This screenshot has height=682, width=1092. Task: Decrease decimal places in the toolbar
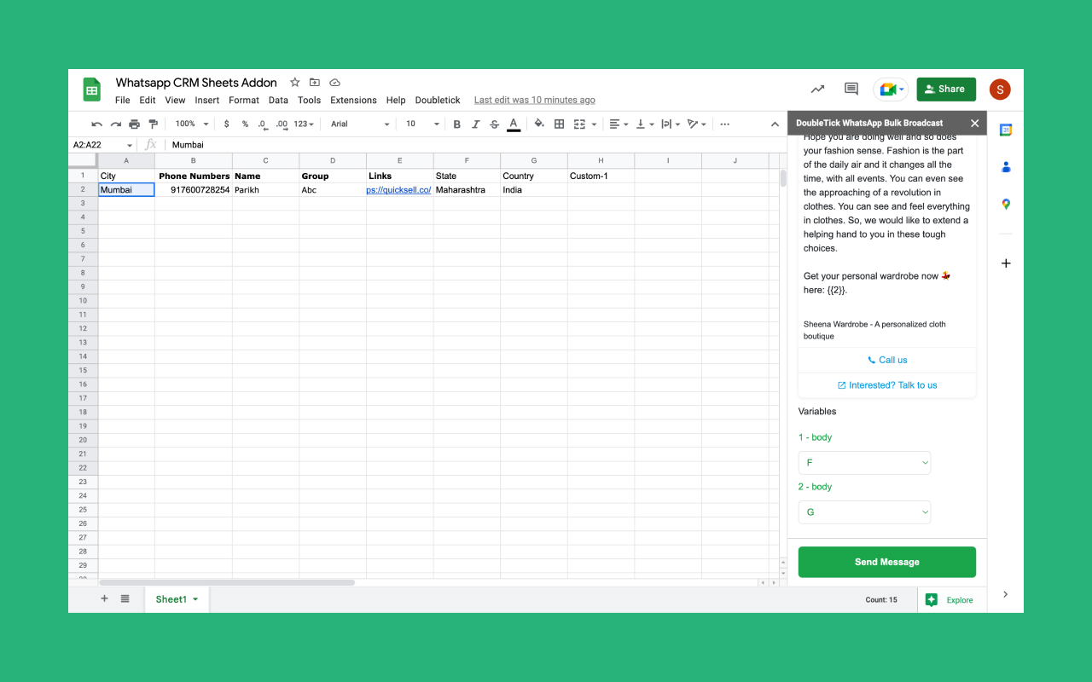(263, 124)
